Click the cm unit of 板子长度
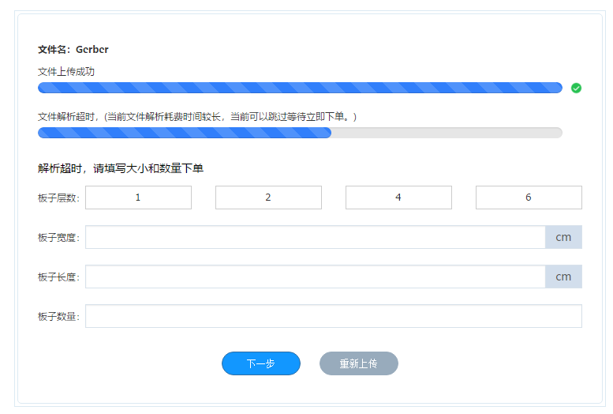 [564, 277]
